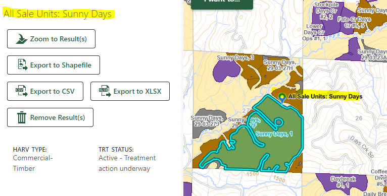
Task: Click the section number 26 on the map
Action: 359,118
